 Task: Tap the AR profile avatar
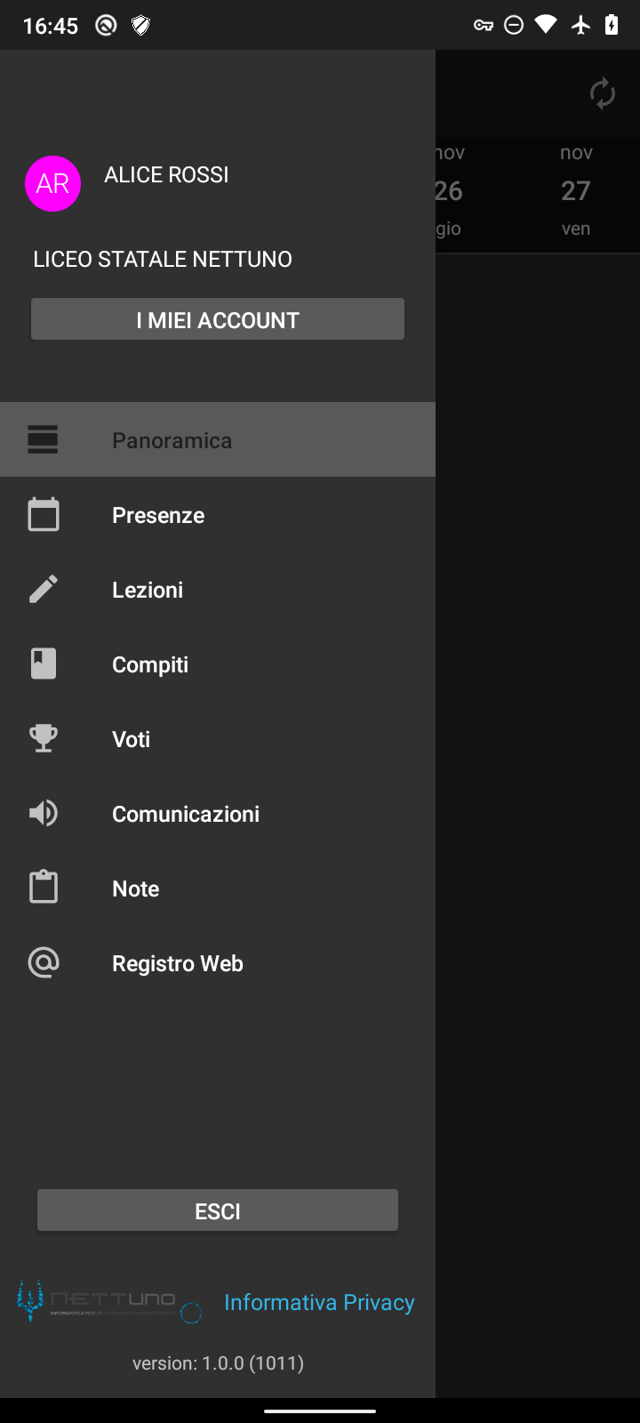53,184
